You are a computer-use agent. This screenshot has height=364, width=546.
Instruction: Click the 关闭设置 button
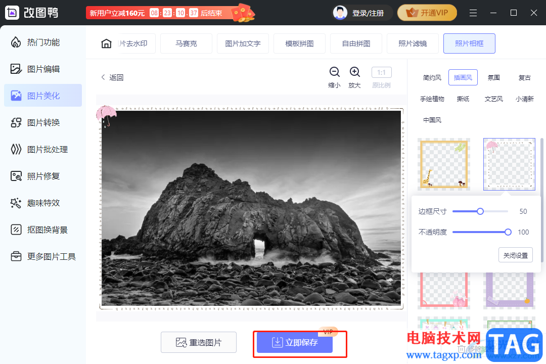[x=515, y=255]
